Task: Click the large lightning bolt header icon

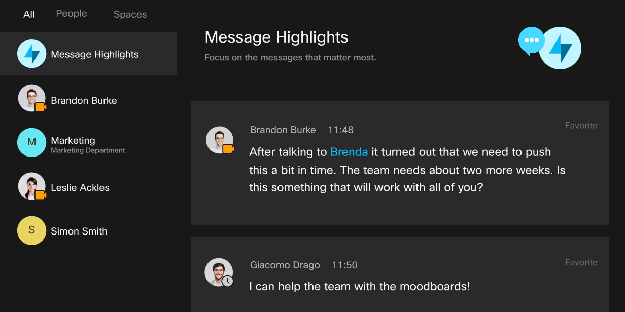Action: 560,48
